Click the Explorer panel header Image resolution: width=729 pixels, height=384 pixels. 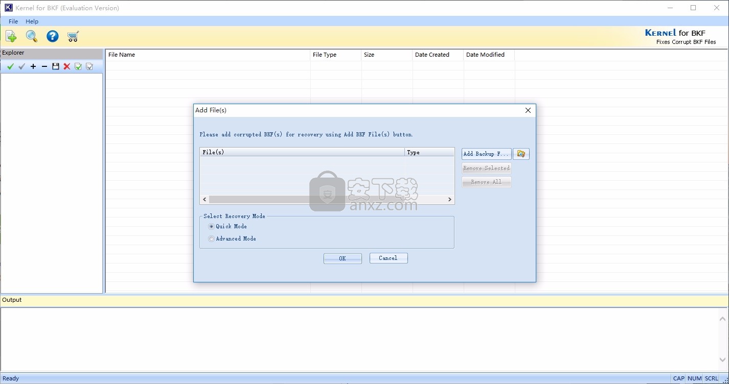click(x=52, y=53)
